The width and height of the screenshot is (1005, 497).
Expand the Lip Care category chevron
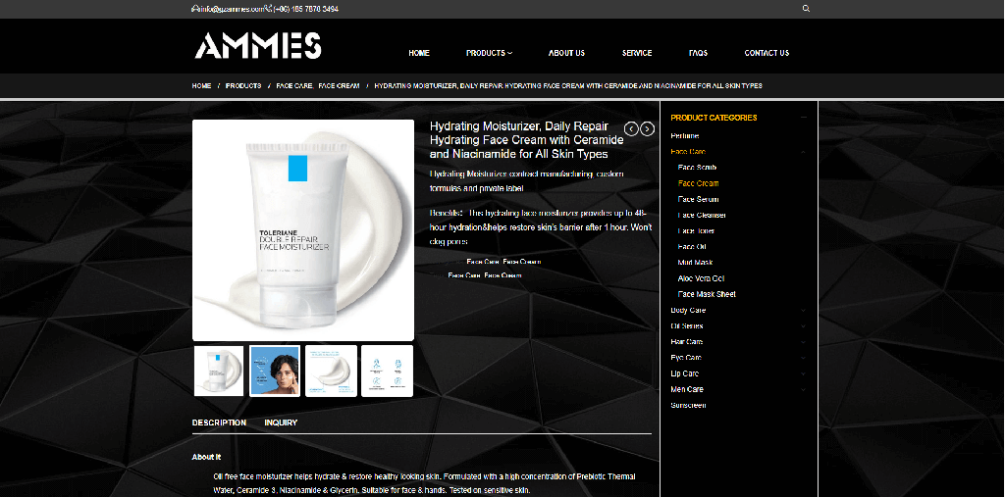(x=803, y=374)
